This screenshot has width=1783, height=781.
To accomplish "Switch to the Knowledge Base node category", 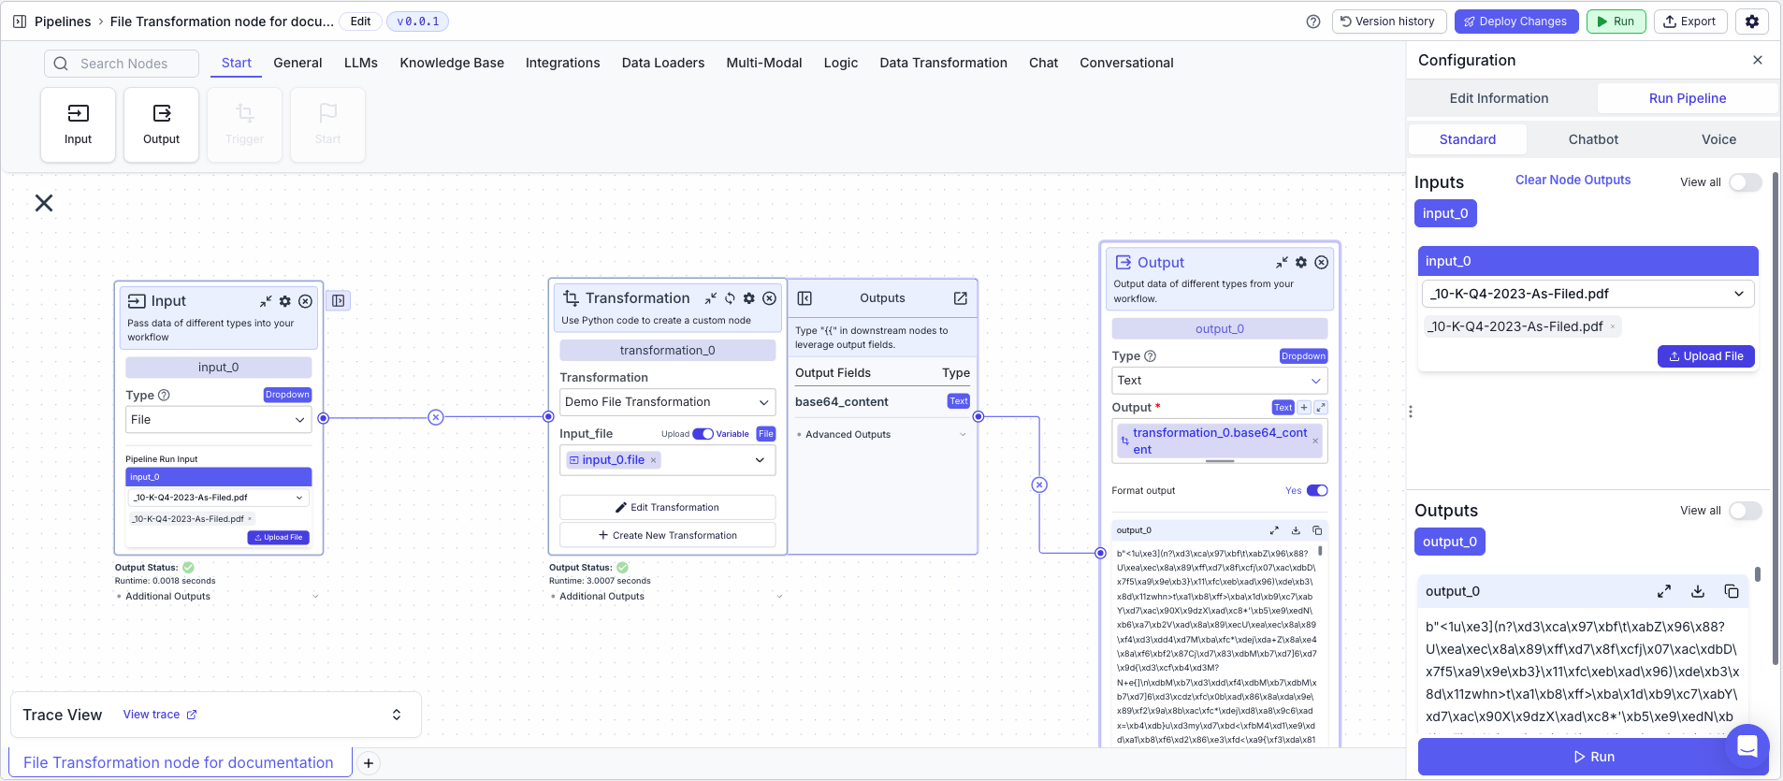I will pyautogui.click(x=452, y=63).
